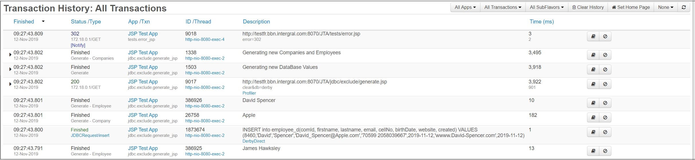The image size is (695, 160).
Task: Expand the Generate - Companies transaction row
Action: (x=10, y=55)
